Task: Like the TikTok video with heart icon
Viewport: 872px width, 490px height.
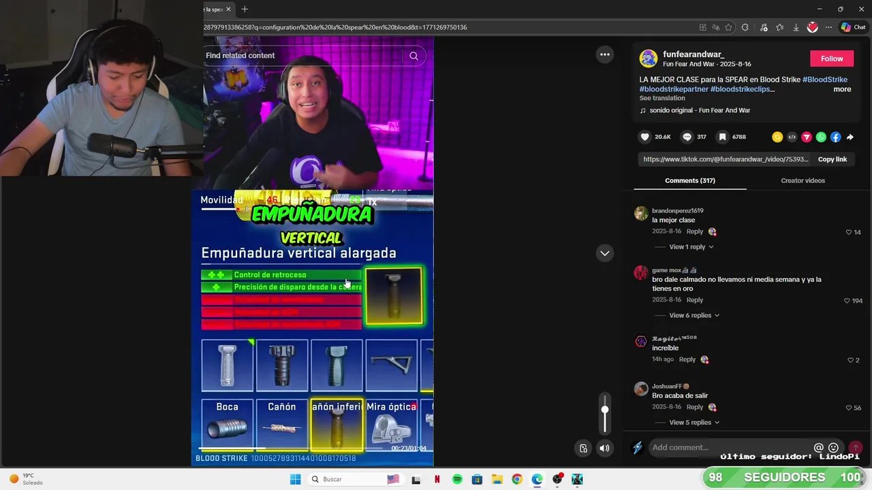Action: point(644,137)
